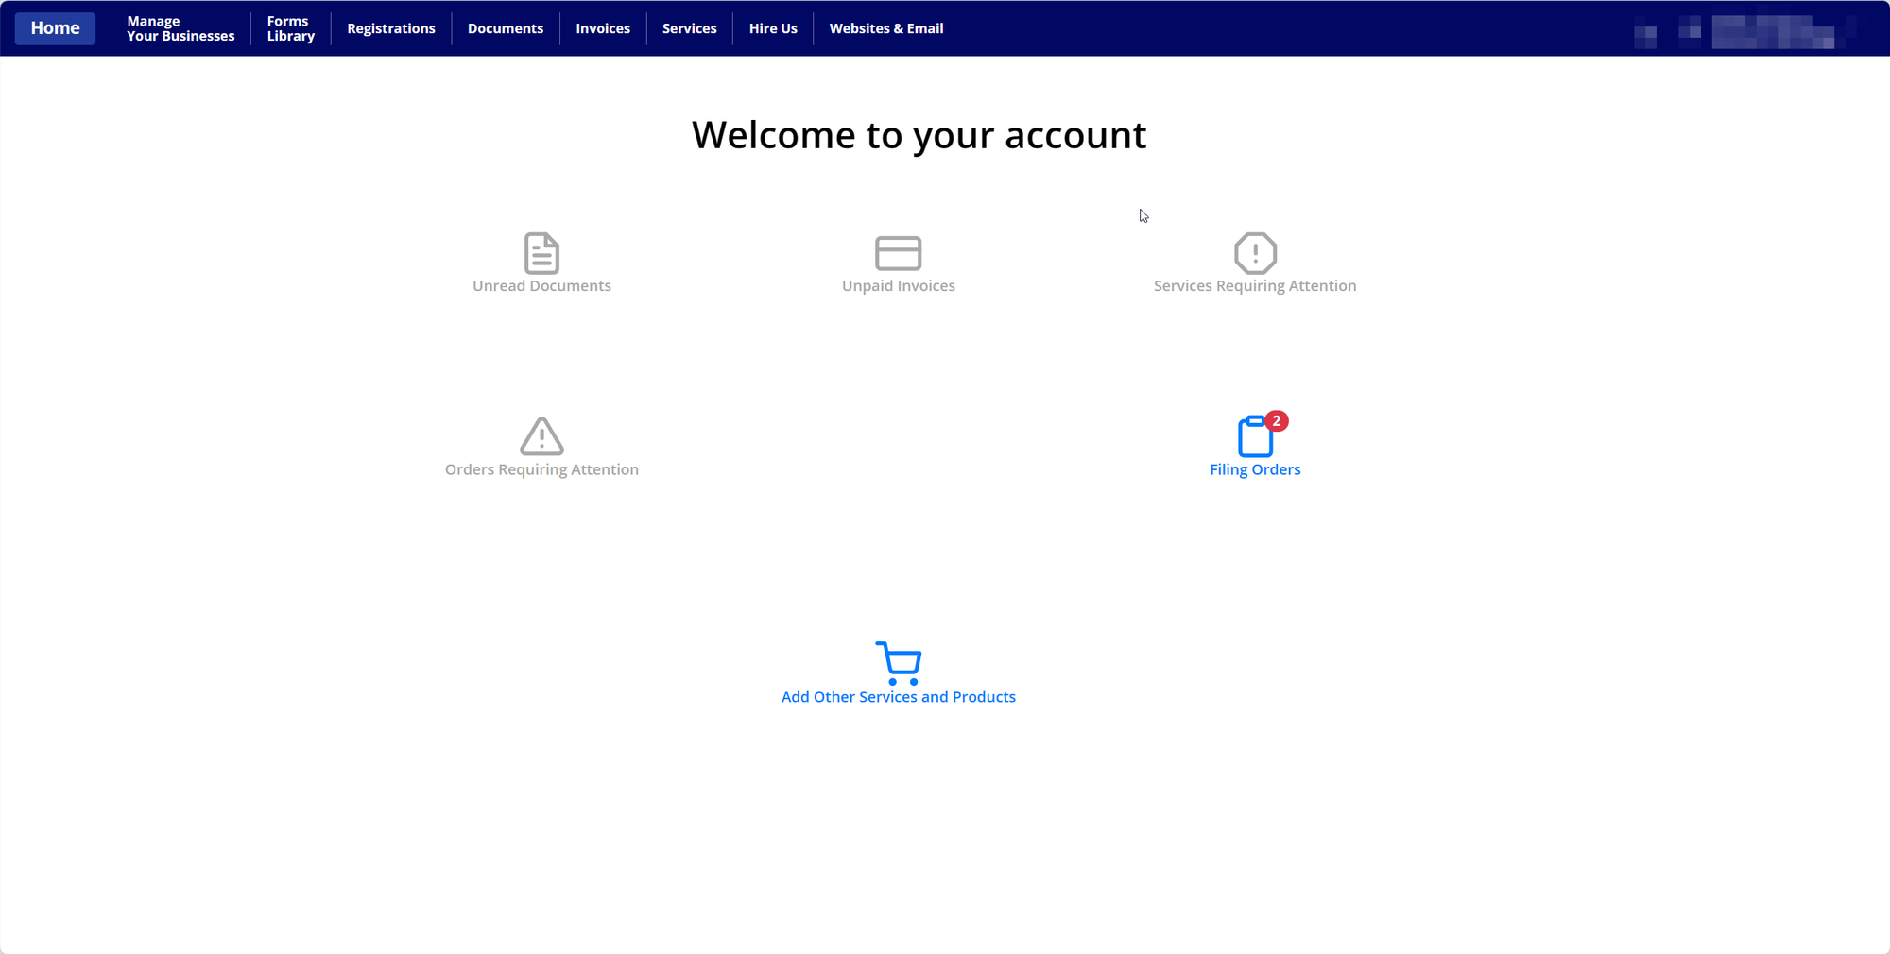Select Registrations in the navigation bar

pyautogui.click(x=391, y=28)
